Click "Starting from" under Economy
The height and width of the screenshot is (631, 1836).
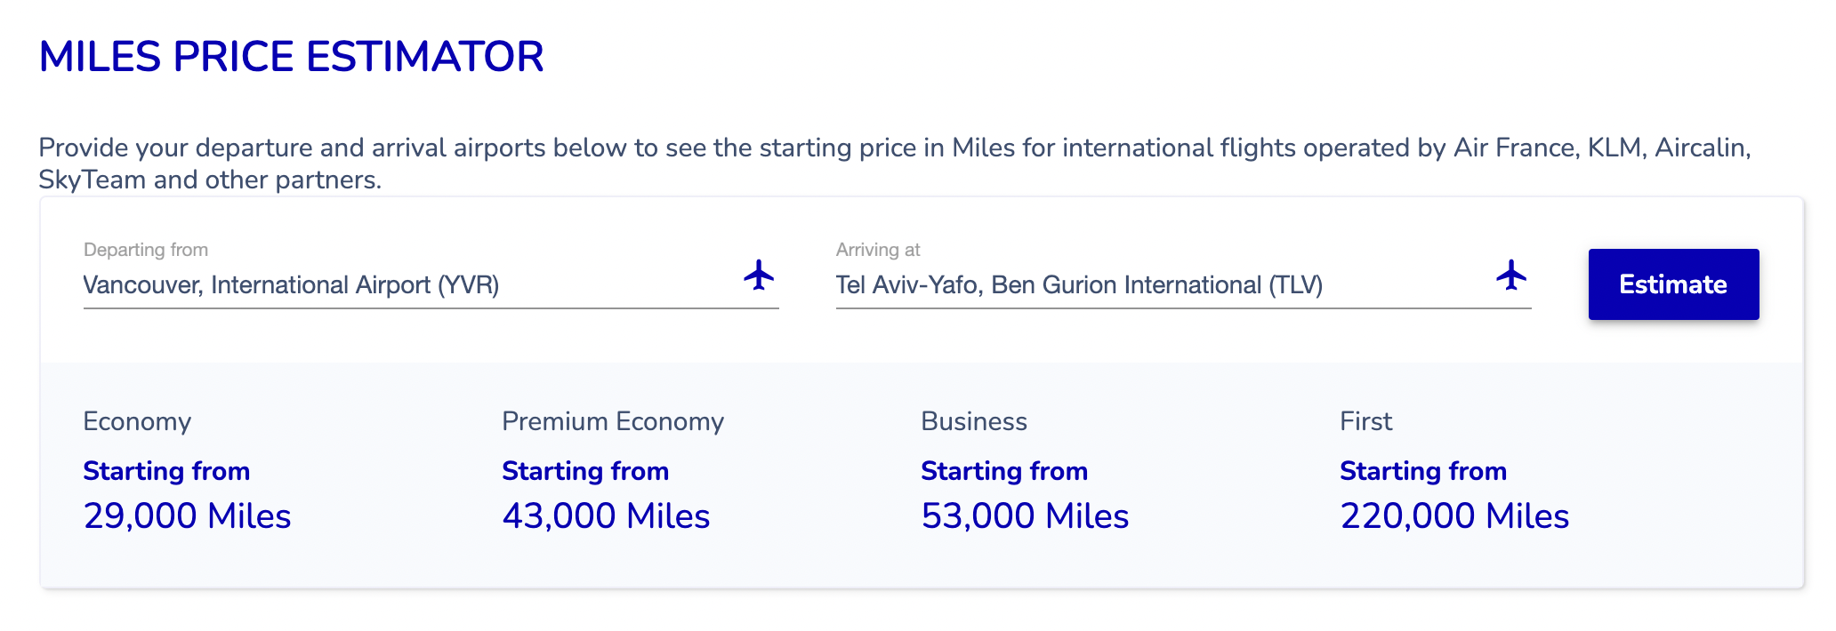click(166, 471)
